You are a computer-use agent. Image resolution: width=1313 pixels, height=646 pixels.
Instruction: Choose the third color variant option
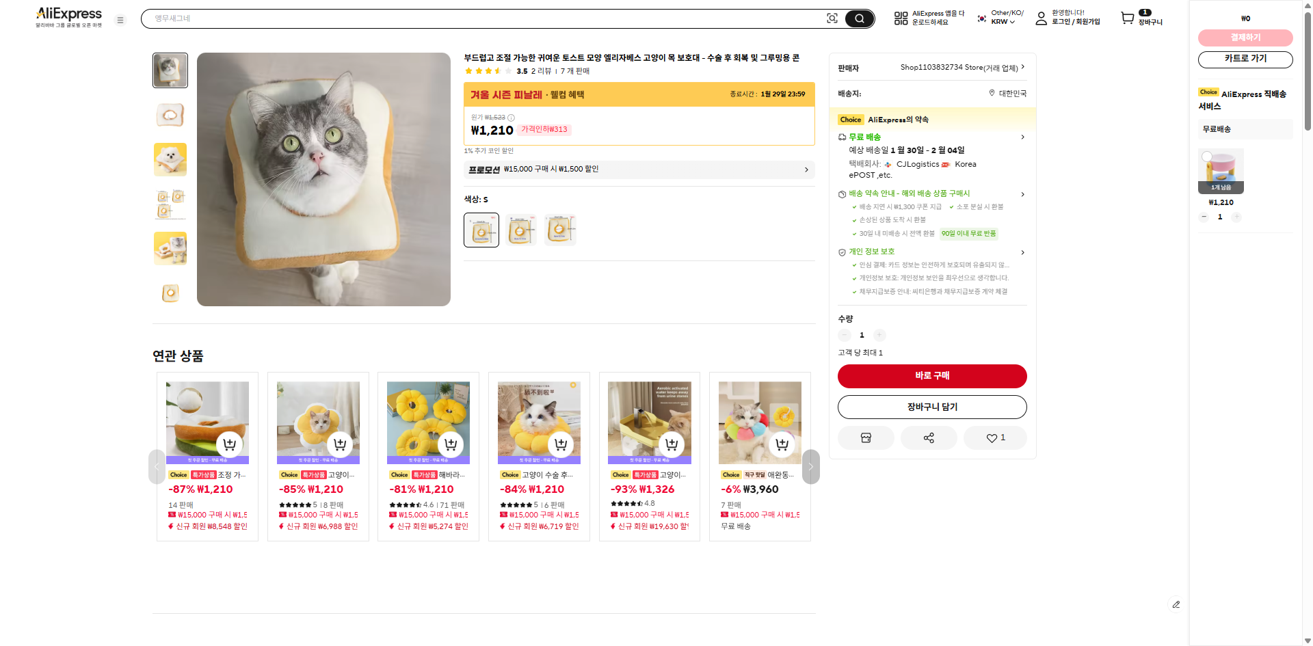click(560, 230)
